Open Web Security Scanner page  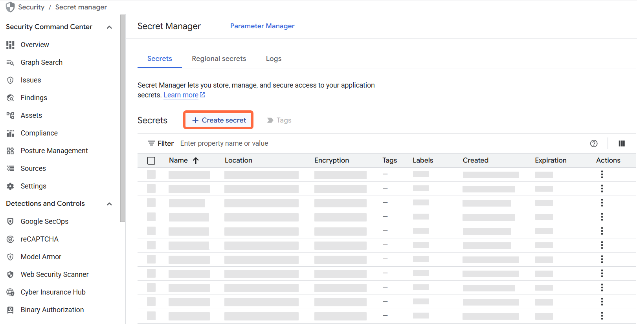click(55, 275)
